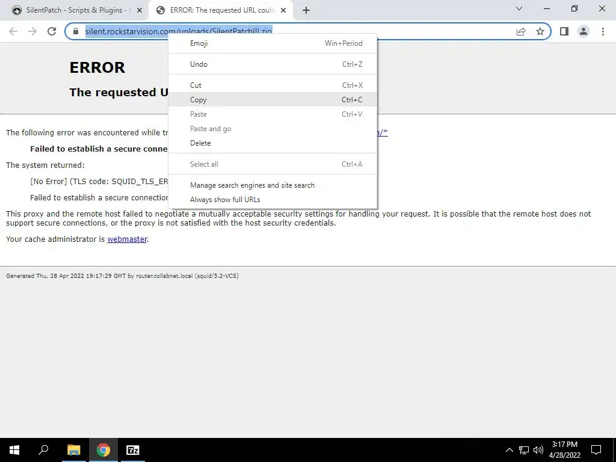Open the taskbar clock showing 3:17 PM
The width and height of the screenshot is (616, 462).
(564, 450)
